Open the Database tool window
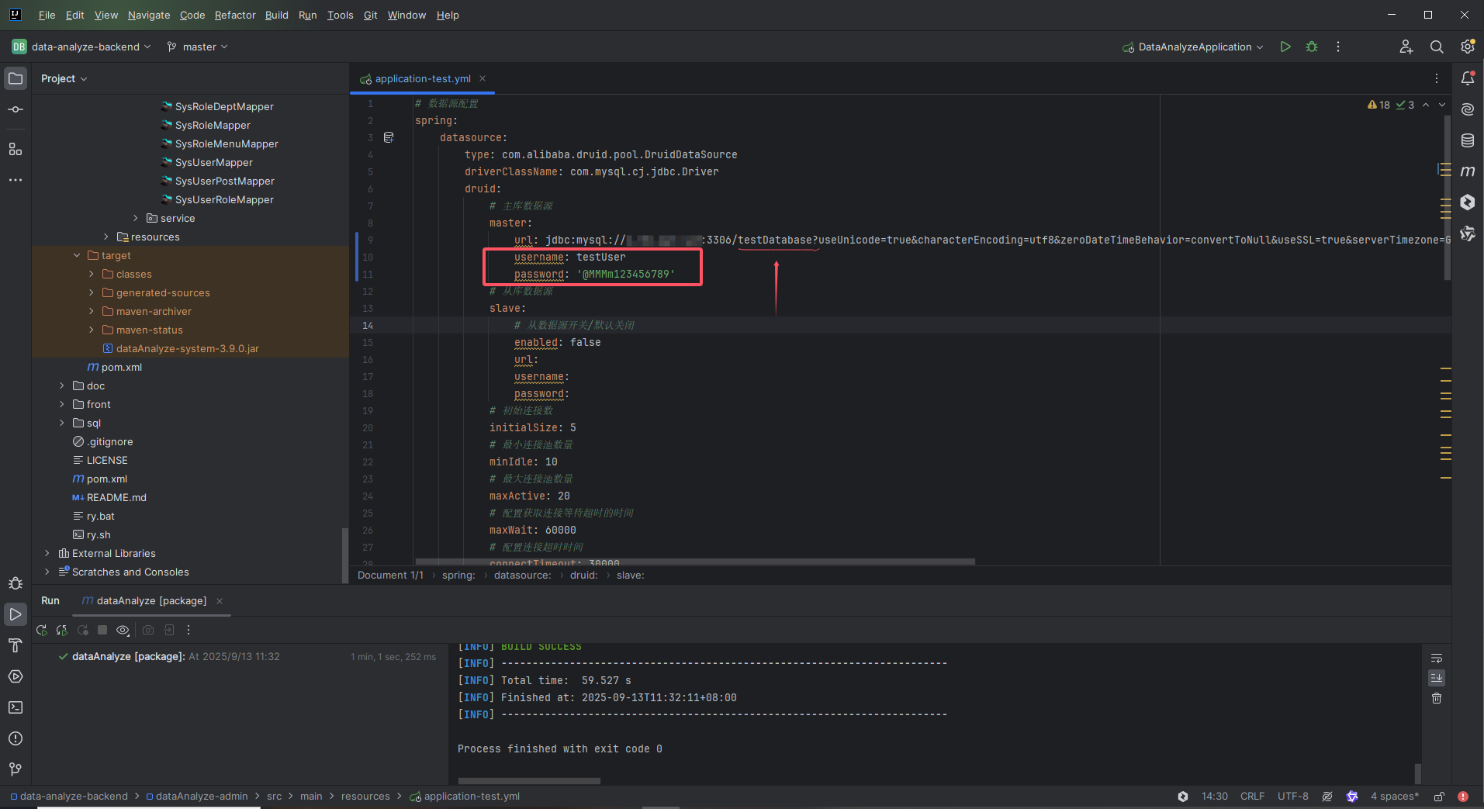 1467,140
